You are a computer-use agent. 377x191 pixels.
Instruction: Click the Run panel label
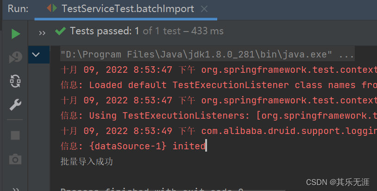click(x=18, y=9)
